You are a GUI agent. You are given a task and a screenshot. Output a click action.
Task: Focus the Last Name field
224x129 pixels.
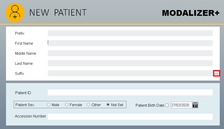[x=130, y=63]
